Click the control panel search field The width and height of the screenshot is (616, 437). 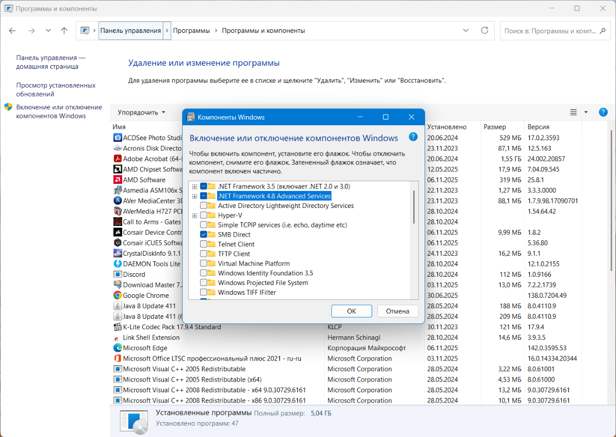(x=549, y=31)
